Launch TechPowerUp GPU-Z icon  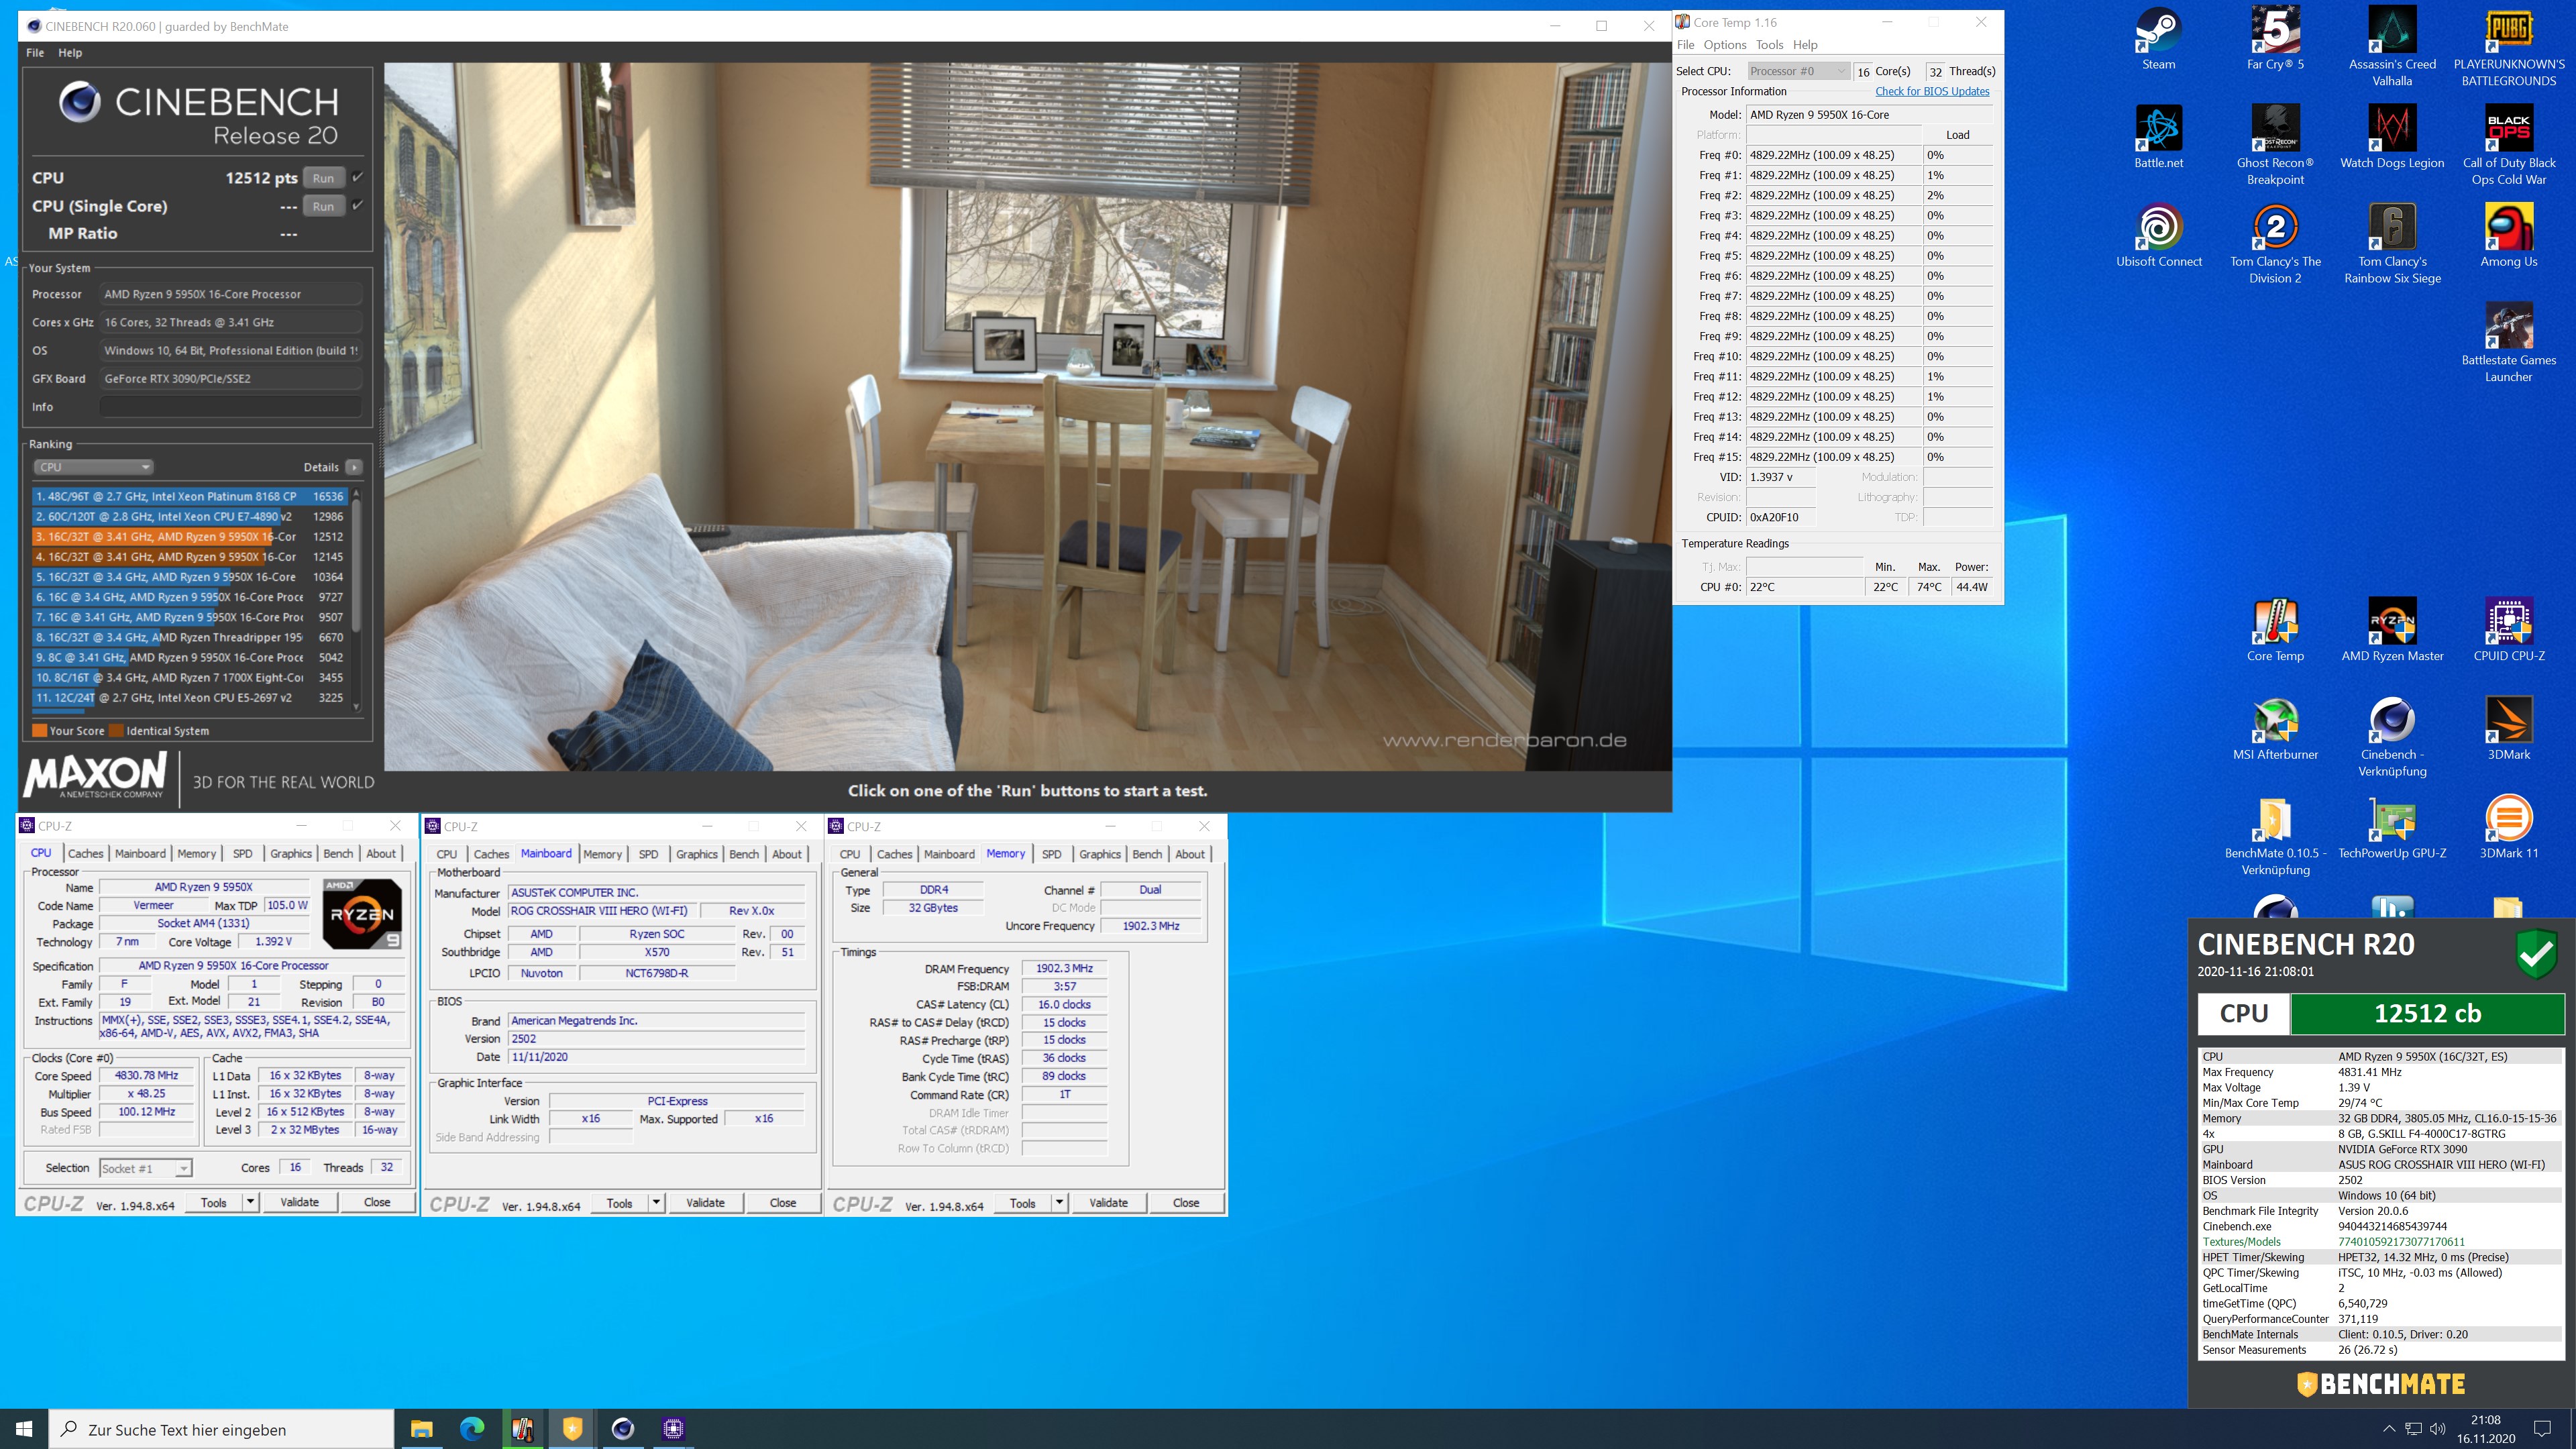coord(2392,828)
